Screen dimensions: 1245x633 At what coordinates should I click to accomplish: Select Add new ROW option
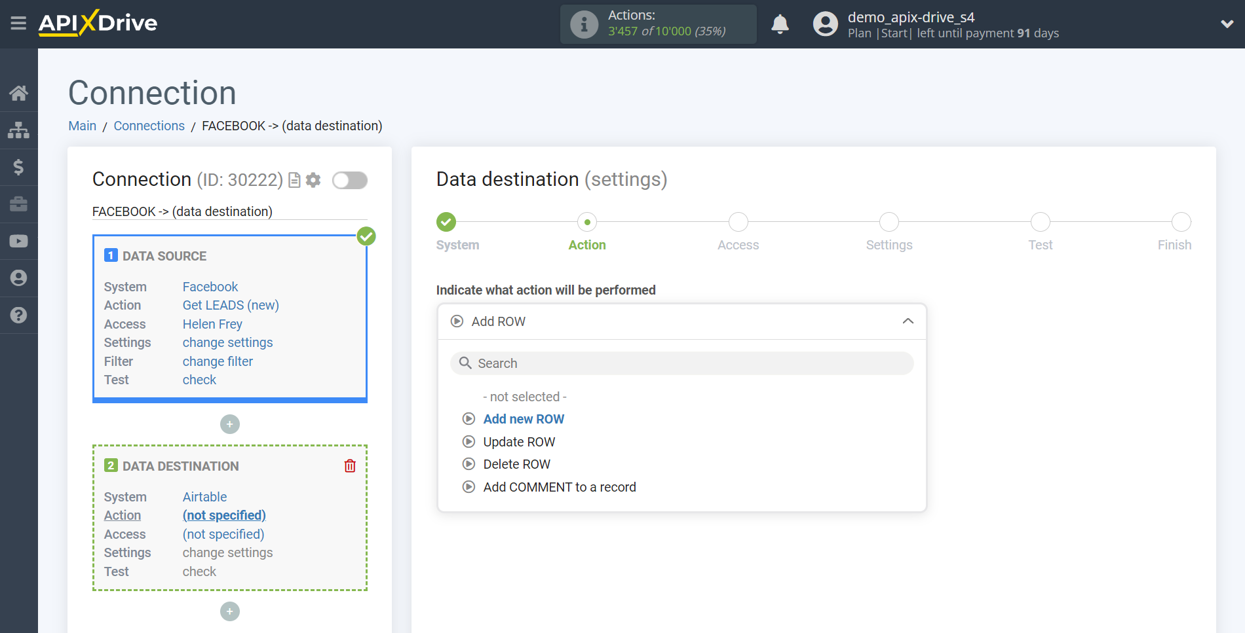coord(524,419)
